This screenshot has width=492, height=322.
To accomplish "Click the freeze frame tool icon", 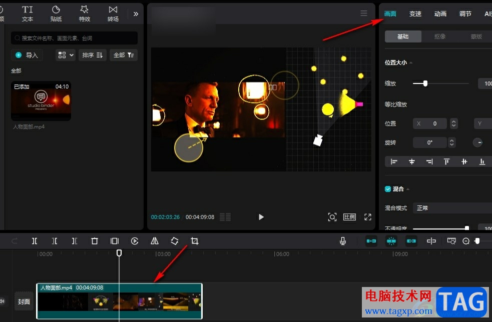I will (115, 241).
